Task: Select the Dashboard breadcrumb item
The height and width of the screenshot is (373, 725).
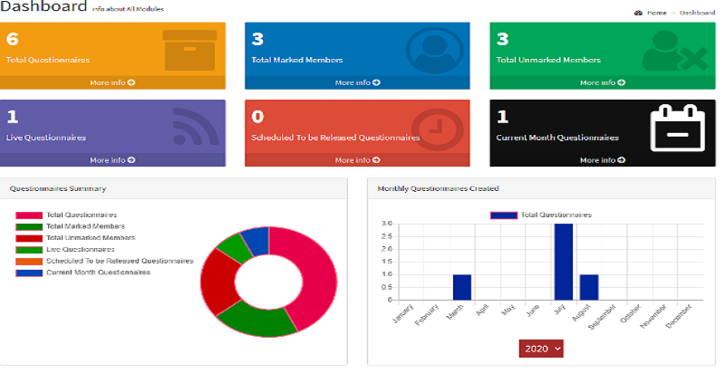Action: coord(697,13)
